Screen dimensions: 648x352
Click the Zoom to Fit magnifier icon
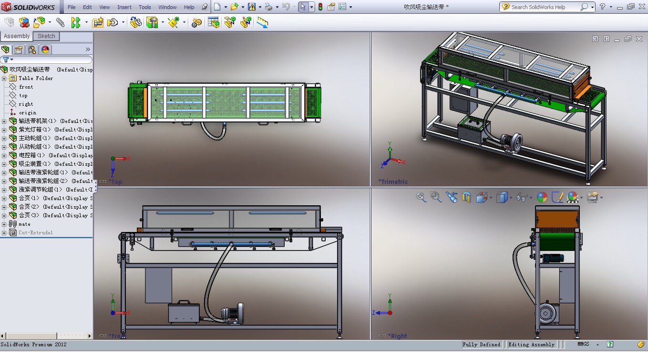pyautogui.click(x=421, y=197)
